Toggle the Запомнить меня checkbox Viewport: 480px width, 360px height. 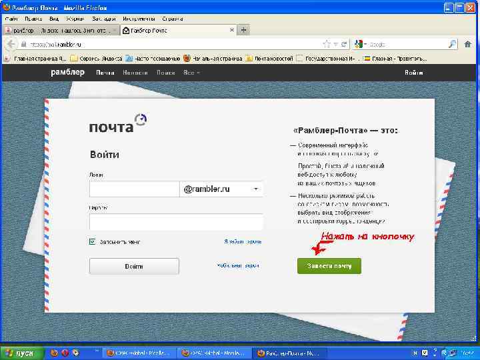click(x=93, y=242)
